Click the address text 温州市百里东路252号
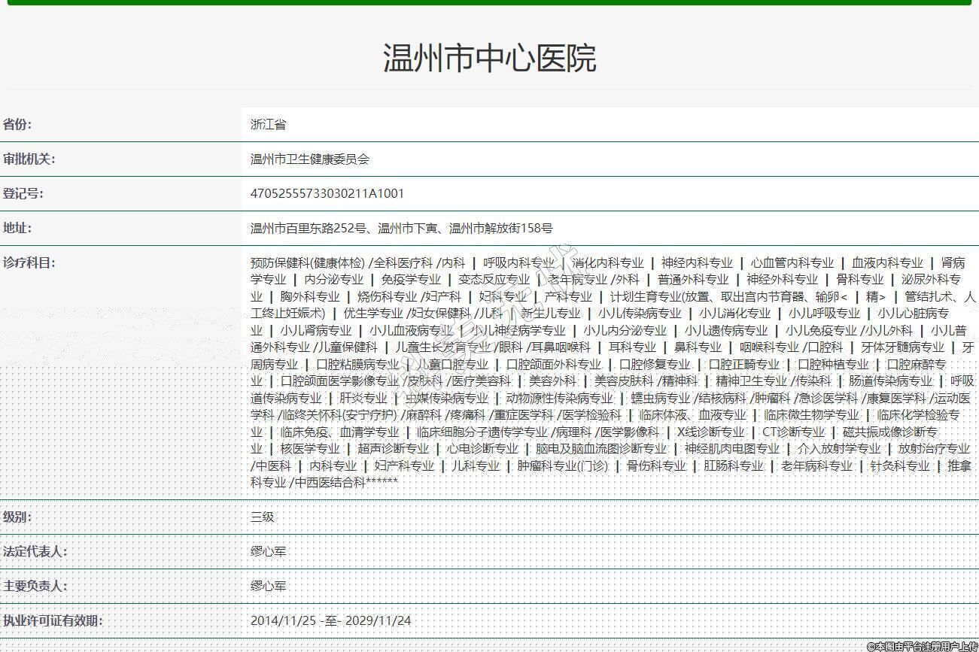The height and width of the screenshot is (652, 979). pyautogui.click(x=309, y=229)
